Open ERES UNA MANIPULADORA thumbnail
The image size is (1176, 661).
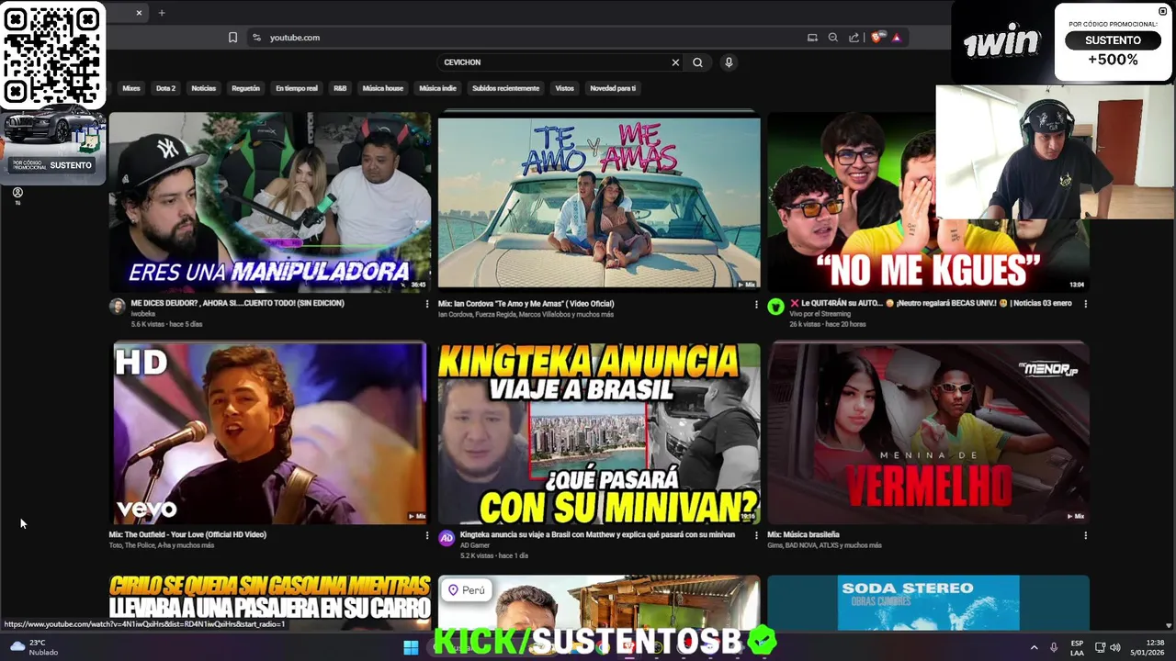click(270, 202)
